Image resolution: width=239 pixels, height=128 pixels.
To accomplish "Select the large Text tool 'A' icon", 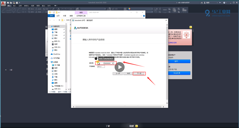I will (59, 10).
